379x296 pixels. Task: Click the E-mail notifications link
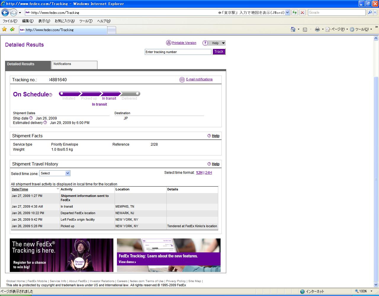click(199, 79)
